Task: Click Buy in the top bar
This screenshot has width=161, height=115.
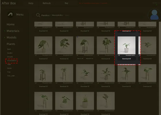Action: click(66, 3)
